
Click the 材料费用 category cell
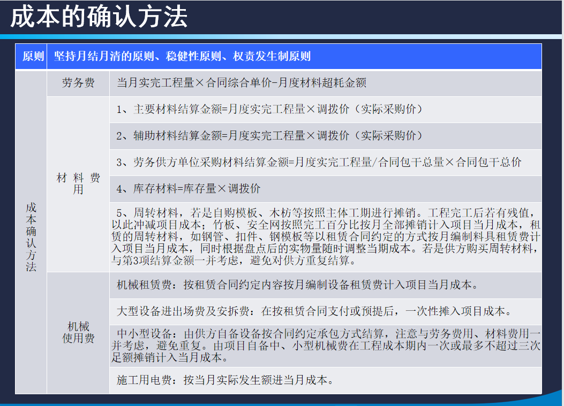point(78,183)
